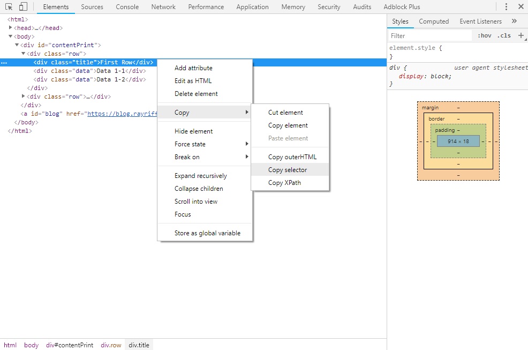The image size is (528, 350).
Task: Open the Copy submenu arrow
Action: click(247, 112)
